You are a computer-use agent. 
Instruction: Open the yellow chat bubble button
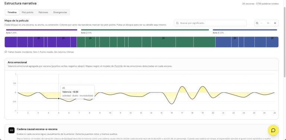click(273, 130)
